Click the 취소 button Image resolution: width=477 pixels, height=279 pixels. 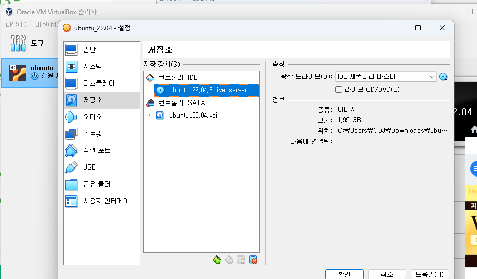pyautogui.click(x=387, y=274)
